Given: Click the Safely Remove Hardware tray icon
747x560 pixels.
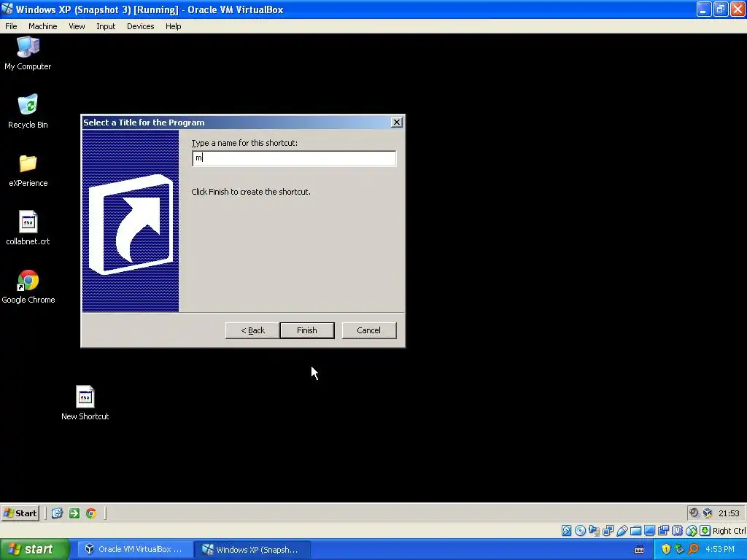Looking at the screenshot, I should click(679, 549).
